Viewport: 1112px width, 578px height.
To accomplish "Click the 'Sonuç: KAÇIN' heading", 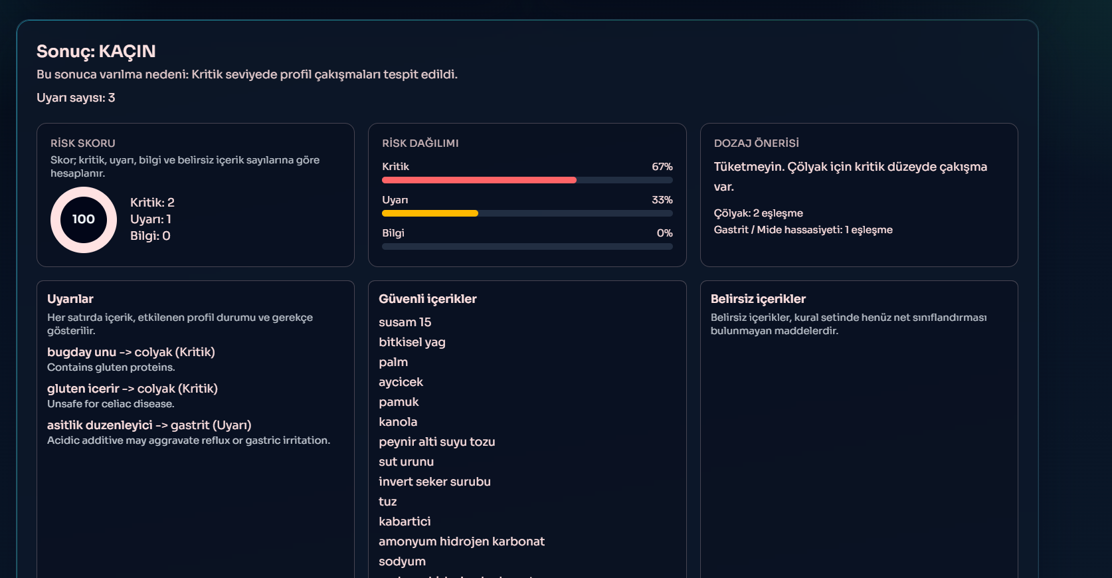I will (x=96, y=51).
